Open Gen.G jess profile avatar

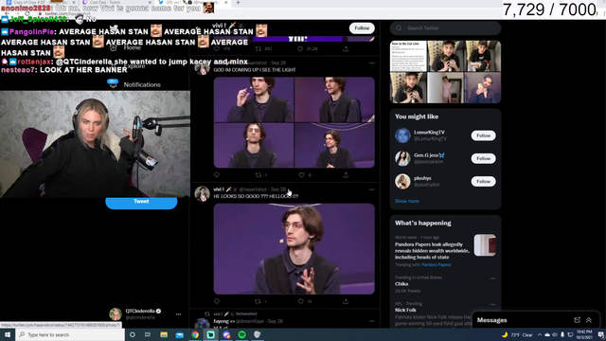[402, 158]
